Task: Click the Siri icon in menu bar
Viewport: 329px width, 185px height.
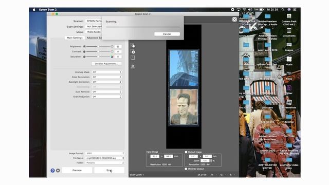Action: (x=289, y=10)
